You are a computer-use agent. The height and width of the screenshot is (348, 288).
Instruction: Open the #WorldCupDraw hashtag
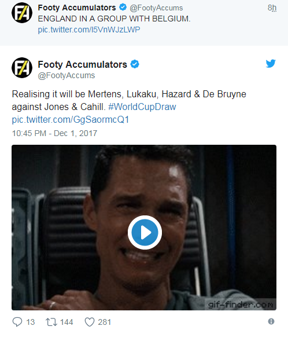(x=142, y=107)
